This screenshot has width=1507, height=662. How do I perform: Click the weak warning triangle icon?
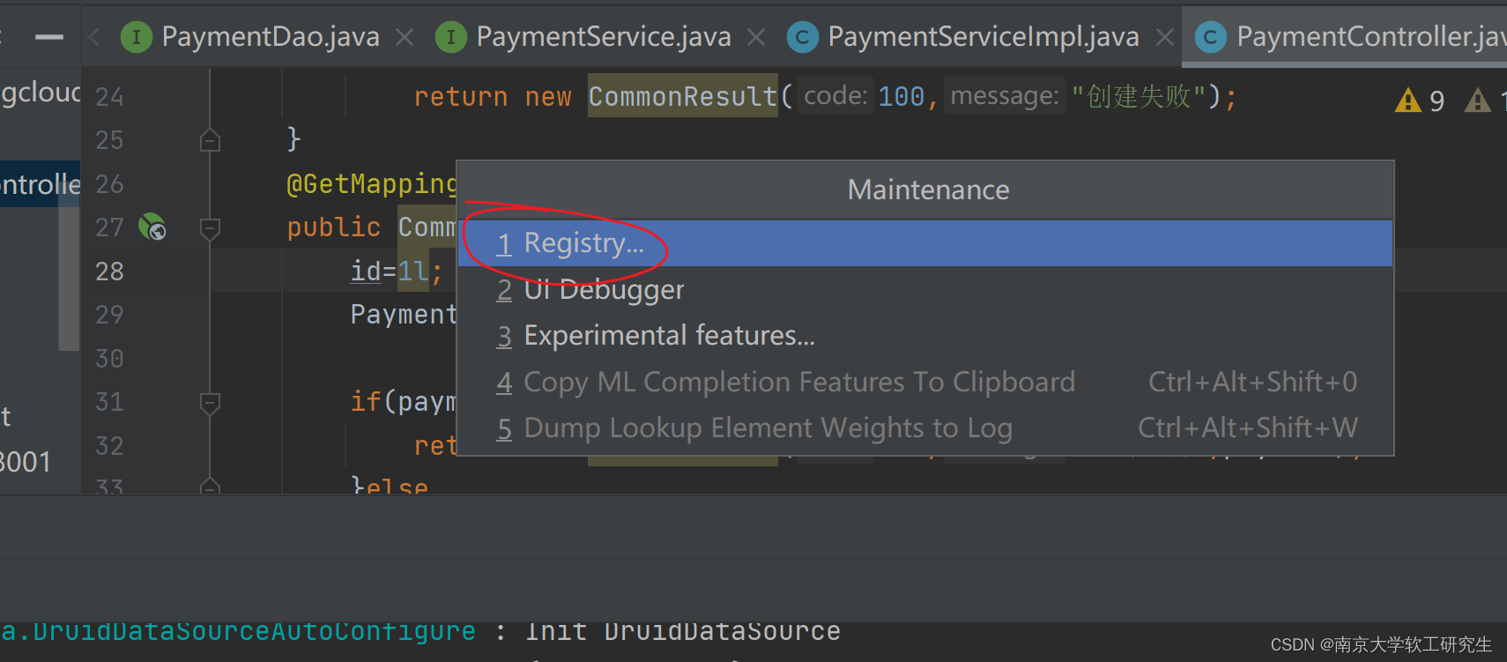(x=1478, y=100)
